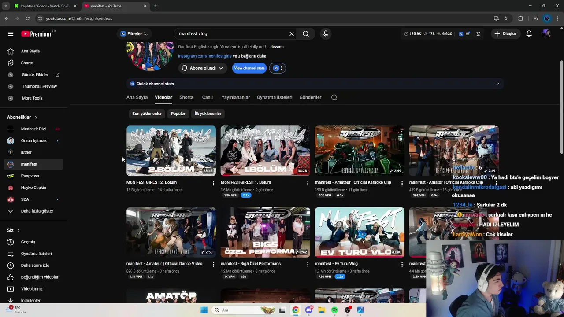This screenshot has height=317, width=564.
Task: Expand channel description with ...devamı
Action: point(275,47)
